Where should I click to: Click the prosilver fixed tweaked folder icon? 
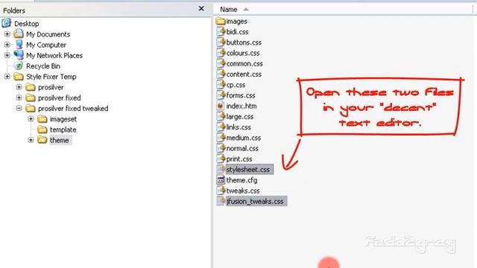tap(31, 109)
